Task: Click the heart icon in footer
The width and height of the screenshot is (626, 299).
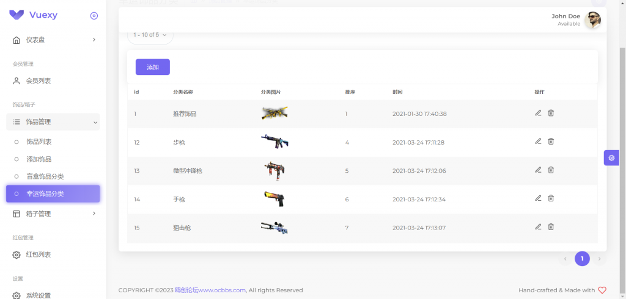Action: 602,290
